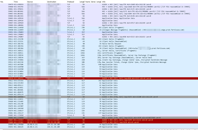Screen dimensions: 198x130
Task: Select packet 39518 Server Key Exchange (Fragment) row
Action: pos(99,55)
